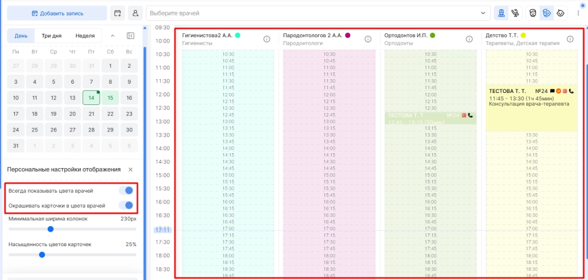Click phone icon on yellow ТЕСТОВА card

click(571, 91)
